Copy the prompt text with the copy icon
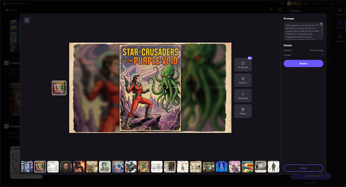 coord(321,24)
